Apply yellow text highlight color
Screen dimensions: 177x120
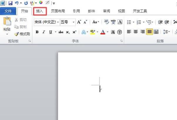[x=92, y=32]
